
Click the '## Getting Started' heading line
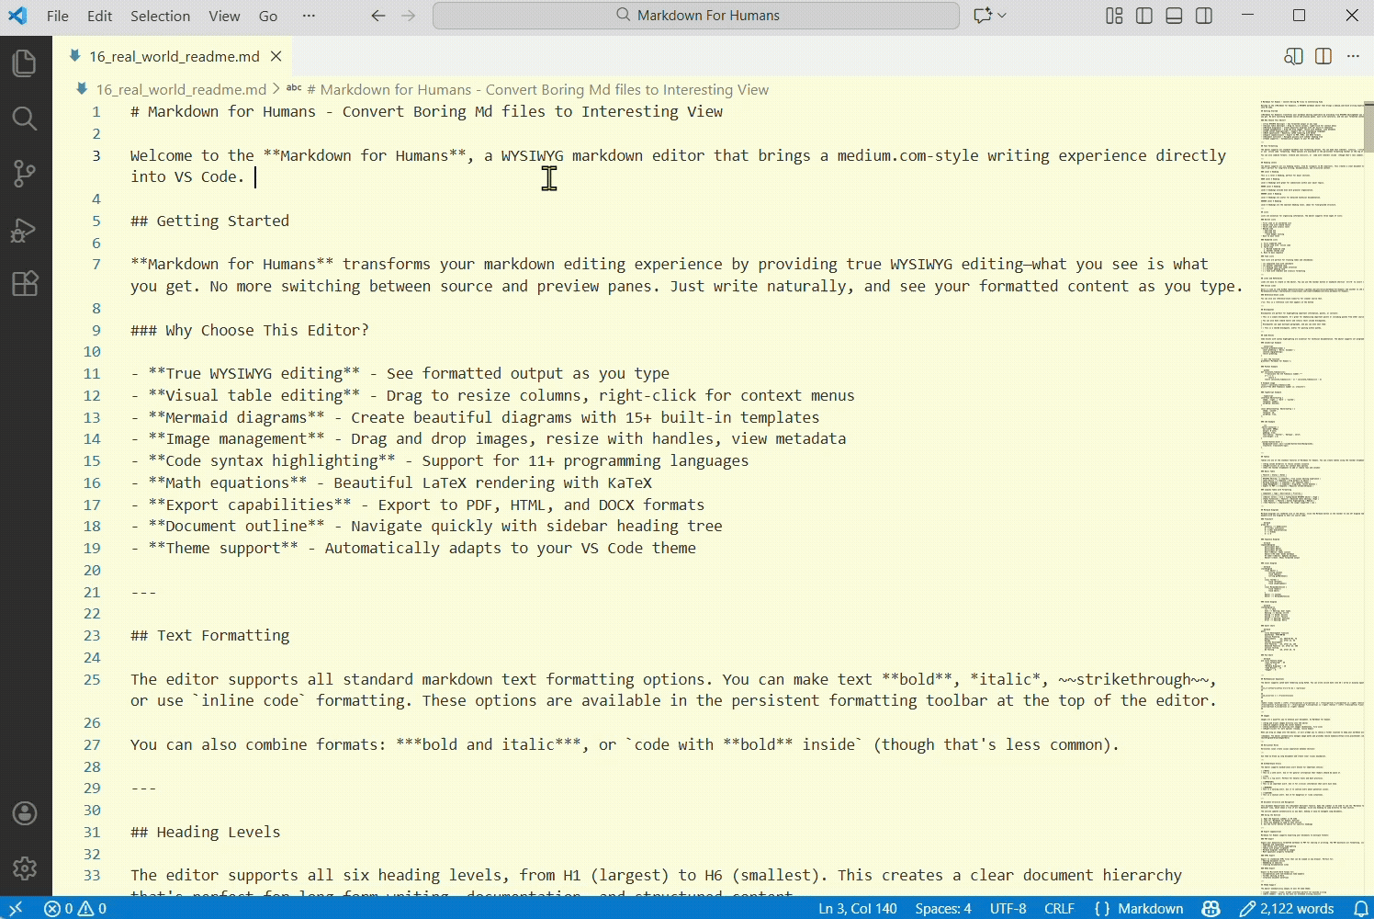click(x=209, y=221)
